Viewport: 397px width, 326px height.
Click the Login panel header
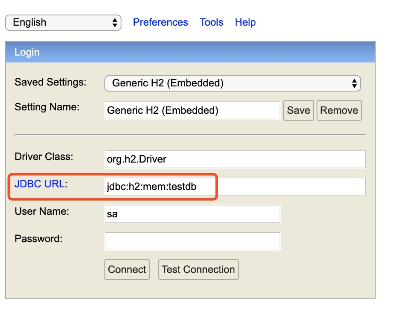[x=190, y=52]
